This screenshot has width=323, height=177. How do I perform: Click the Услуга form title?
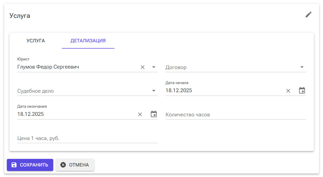coord(20,15)
